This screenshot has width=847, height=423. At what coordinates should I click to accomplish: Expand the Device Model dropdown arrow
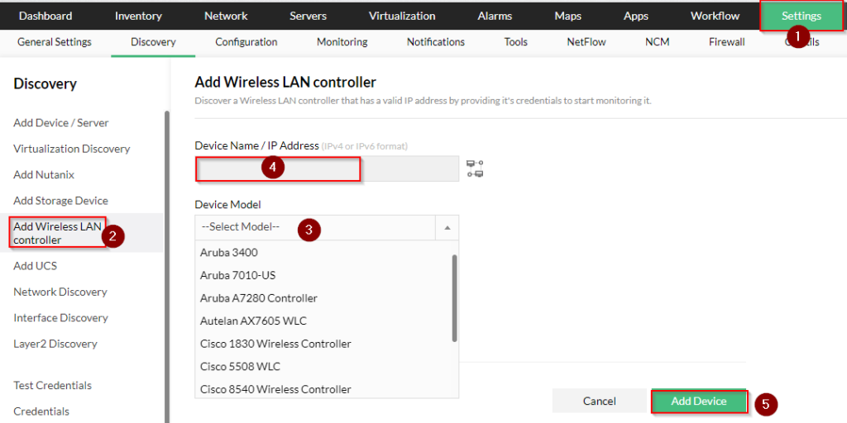click(447, 228)
